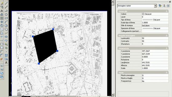Click the Sfumatura value 0

(x=155, y=44)
